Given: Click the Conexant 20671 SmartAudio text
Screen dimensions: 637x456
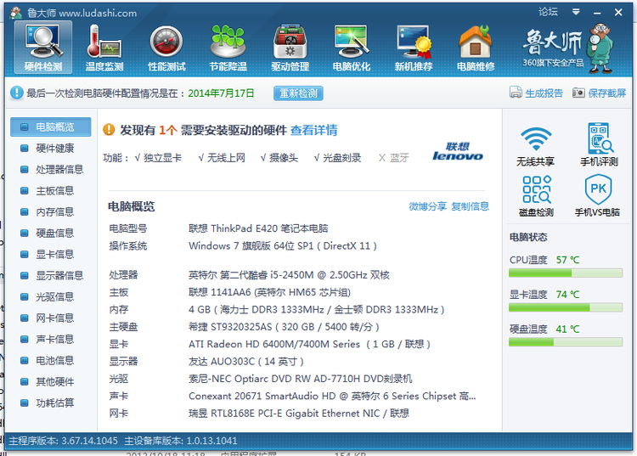Looking at the screenshot, I should coord(332,396).
